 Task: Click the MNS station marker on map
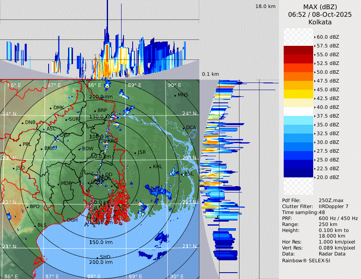pyautogui.click(x=175, y=95)
